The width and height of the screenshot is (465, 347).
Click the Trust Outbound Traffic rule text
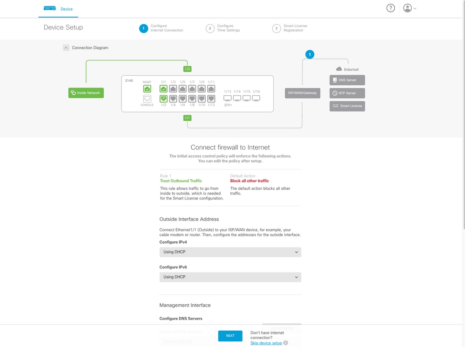(181, 181)
